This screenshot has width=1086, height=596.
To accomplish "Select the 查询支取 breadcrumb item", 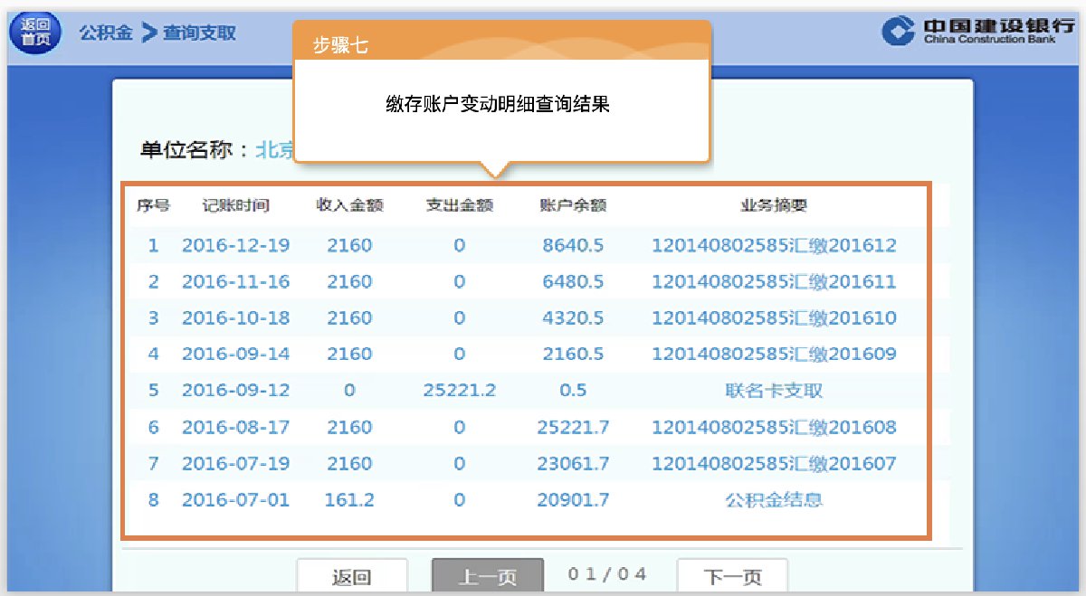I will pos(199,33).
